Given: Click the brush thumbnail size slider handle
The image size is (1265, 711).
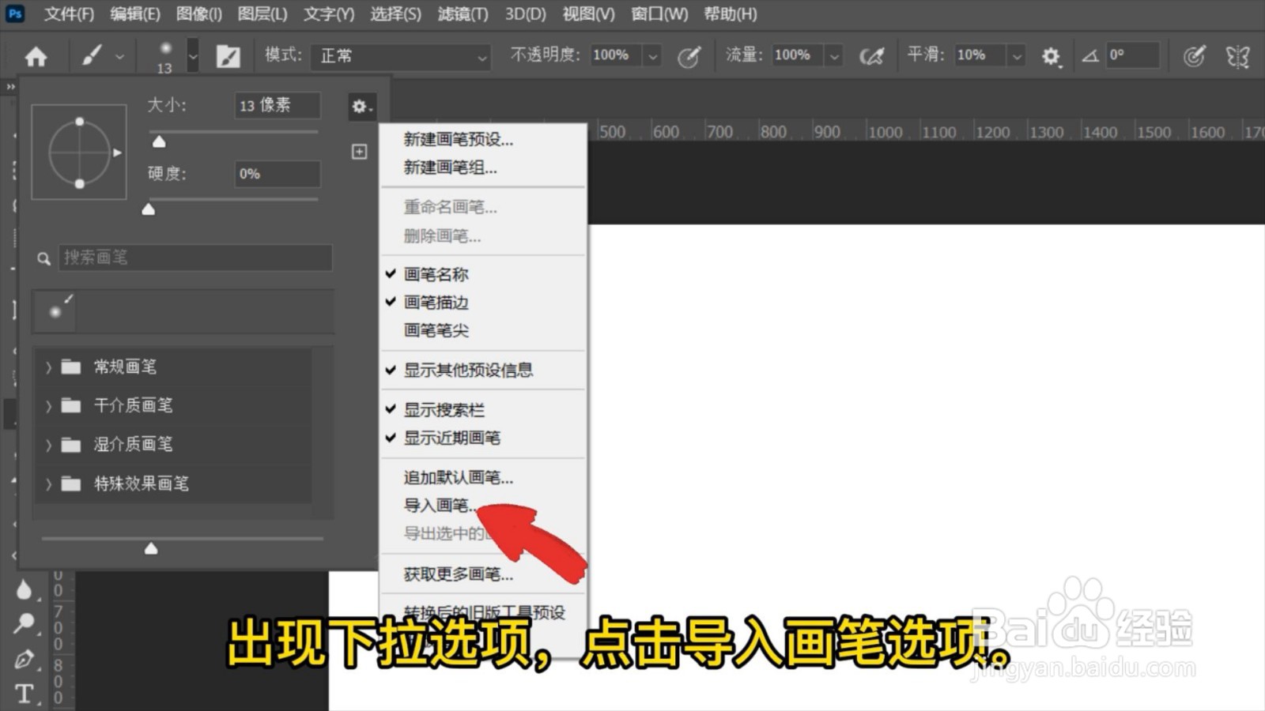Looking at the screenshot, I should coord(151,548).
